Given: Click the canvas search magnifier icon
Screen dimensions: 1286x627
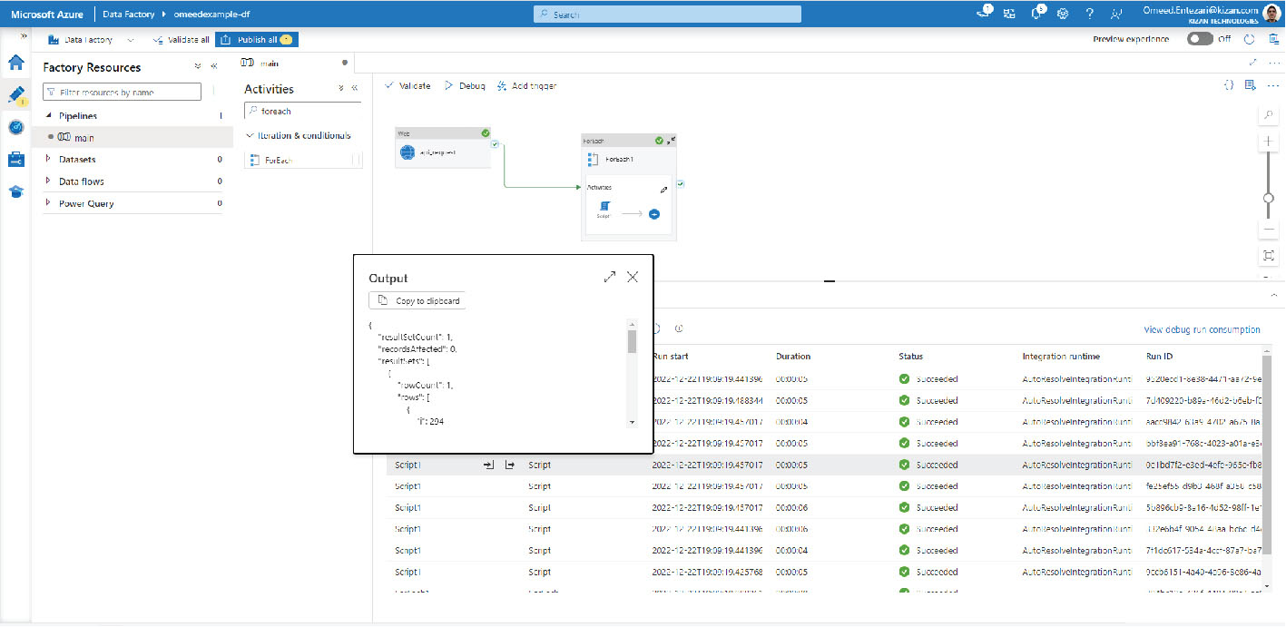Looking at the screenshot, I should pos(1269,115).
